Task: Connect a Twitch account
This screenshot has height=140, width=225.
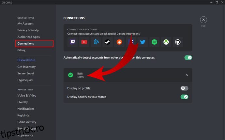Action: click(x=73, y=42)
